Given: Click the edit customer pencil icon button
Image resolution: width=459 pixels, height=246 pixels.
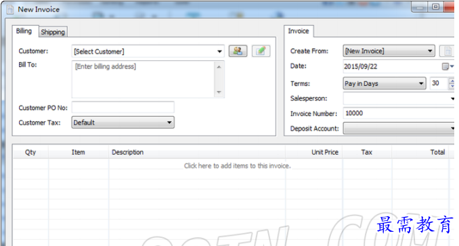Looking at the screenshot, I should (261, 52).
